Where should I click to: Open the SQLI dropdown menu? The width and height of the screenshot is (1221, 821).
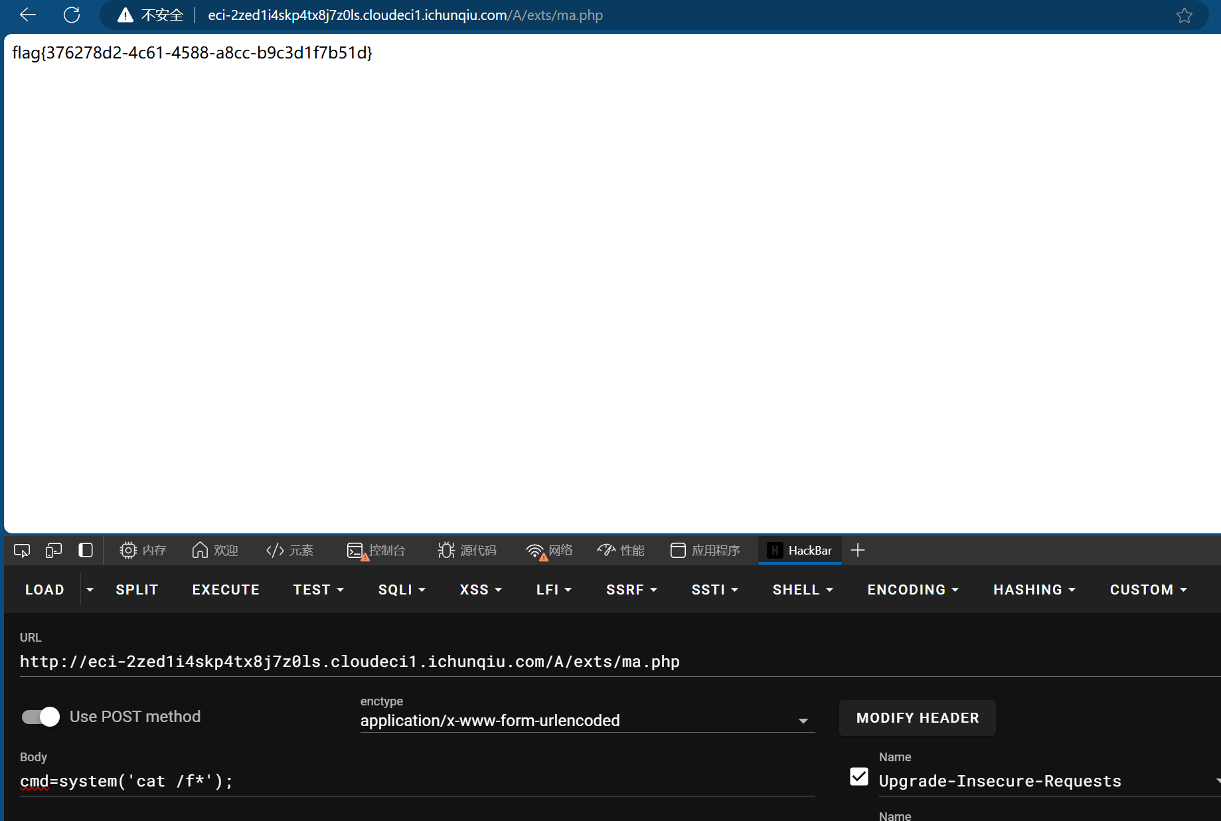(x=402, y=590)
